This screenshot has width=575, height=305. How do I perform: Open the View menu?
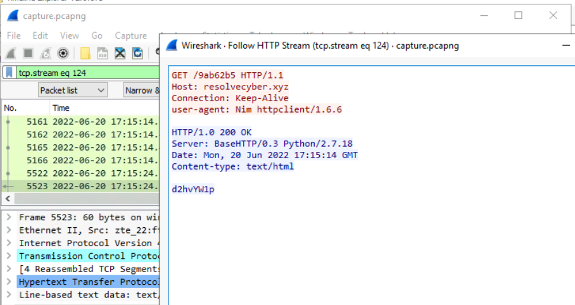point(70,35)
